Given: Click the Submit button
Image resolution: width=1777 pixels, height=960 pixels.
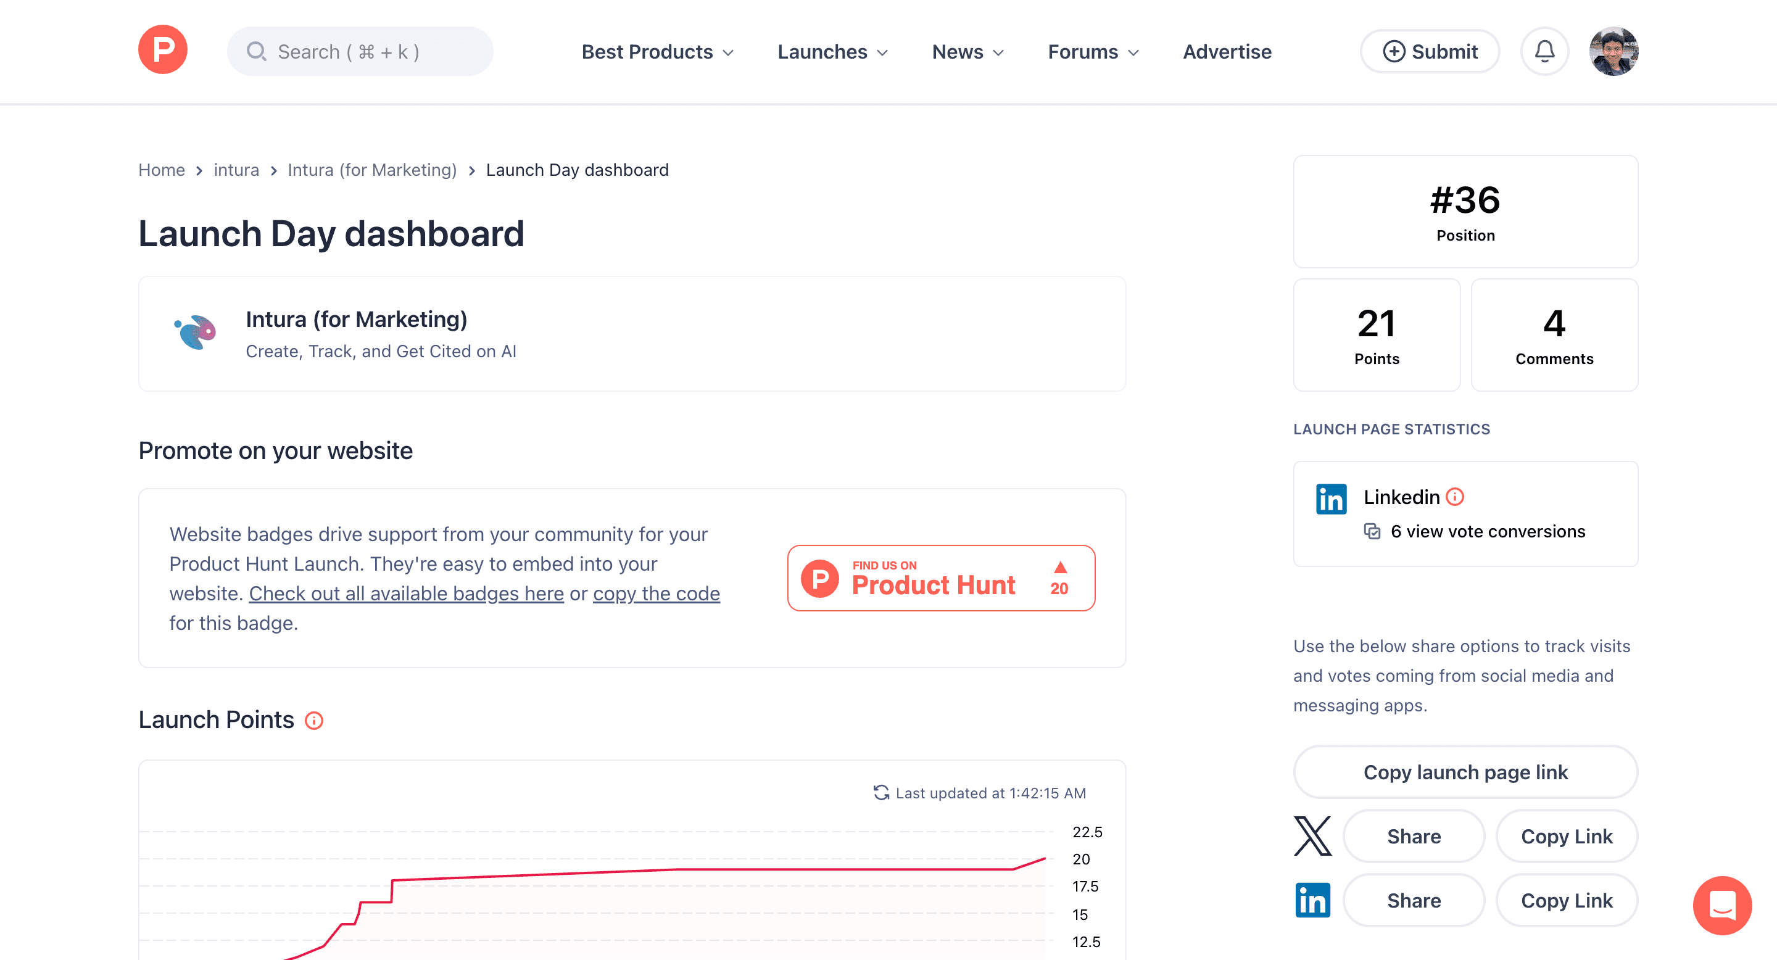Looking at the screenshot, I should pos(1430,51).
